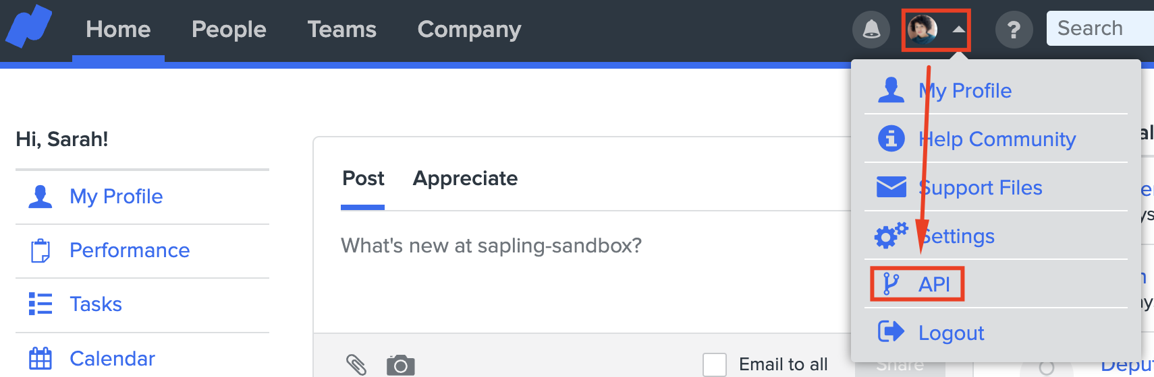This screenshot has height=377, width=1154.
Task: Collapse the user menu dropdown arrow
Action: (958, 30)
